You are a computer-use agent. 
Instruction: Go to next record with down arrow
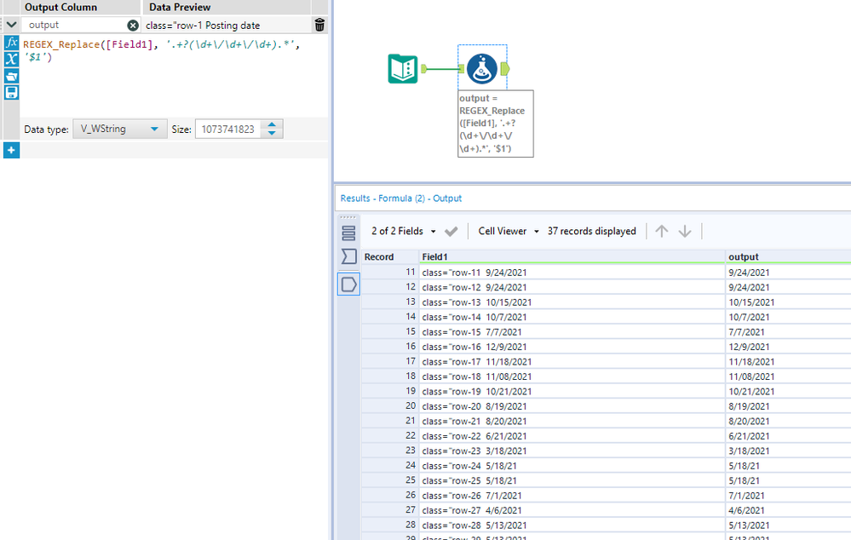tap(685, 231)
